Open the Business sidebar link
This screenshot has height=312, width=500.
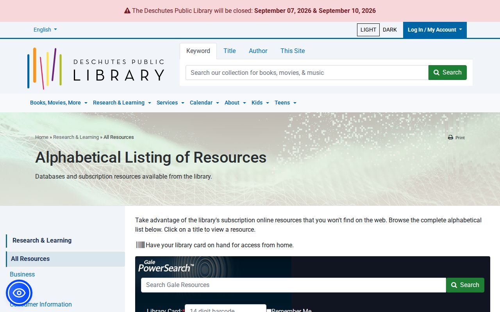[x=22, y=275]
